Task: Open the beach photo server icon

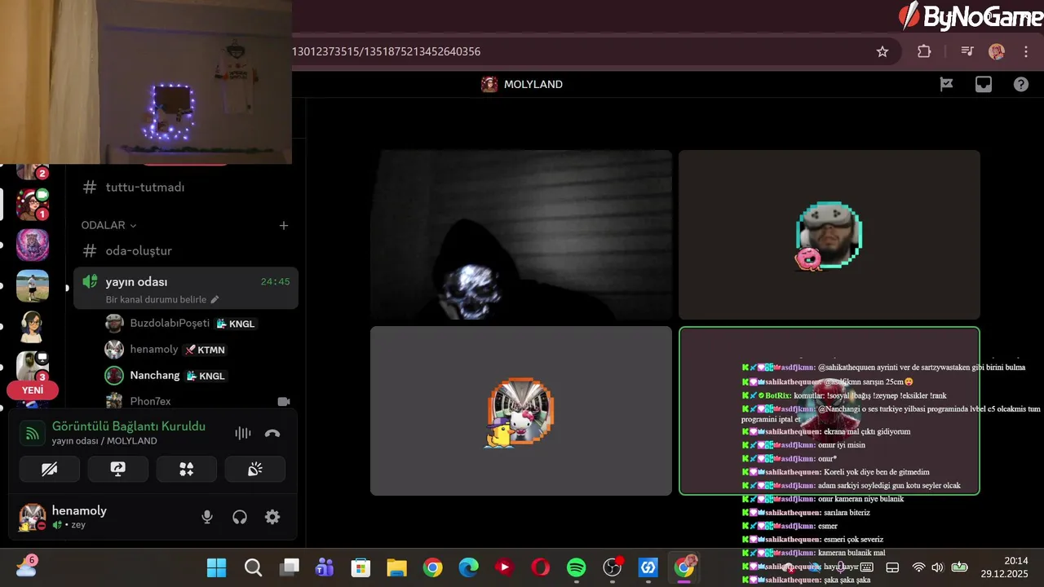Action: coord(33,286)
